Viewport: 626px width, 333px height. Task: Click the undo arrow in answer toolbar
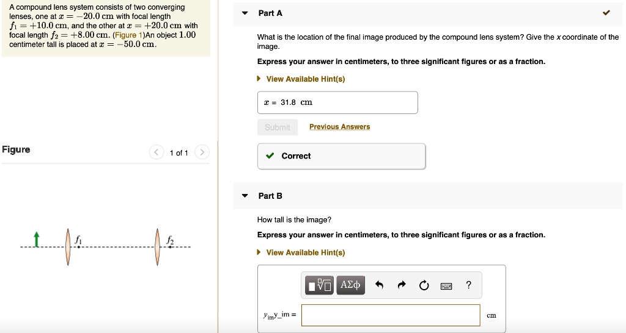point(379,285)
